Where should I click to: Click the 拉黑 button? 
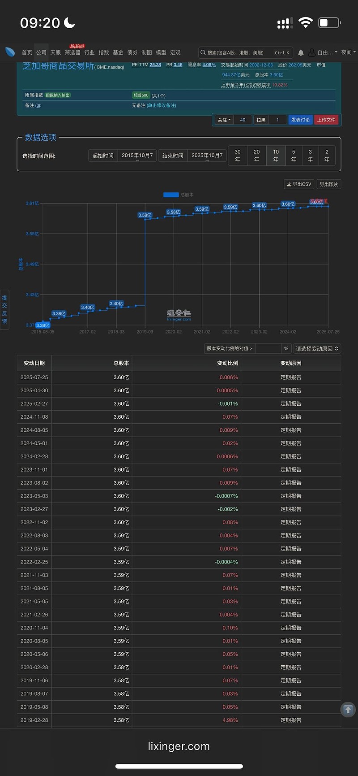261,120
